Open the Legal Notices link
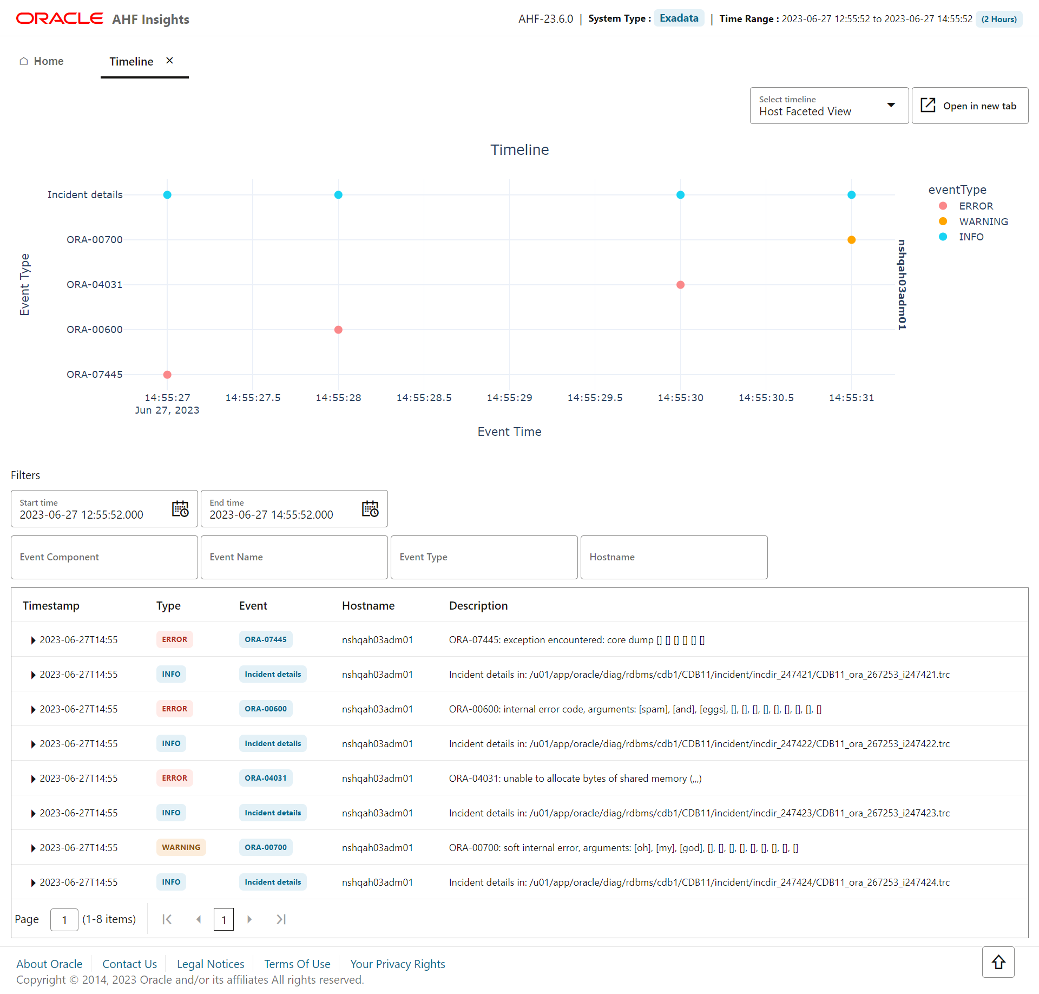Viewport: 1039px width, 994px height. [x=211, y=964]
